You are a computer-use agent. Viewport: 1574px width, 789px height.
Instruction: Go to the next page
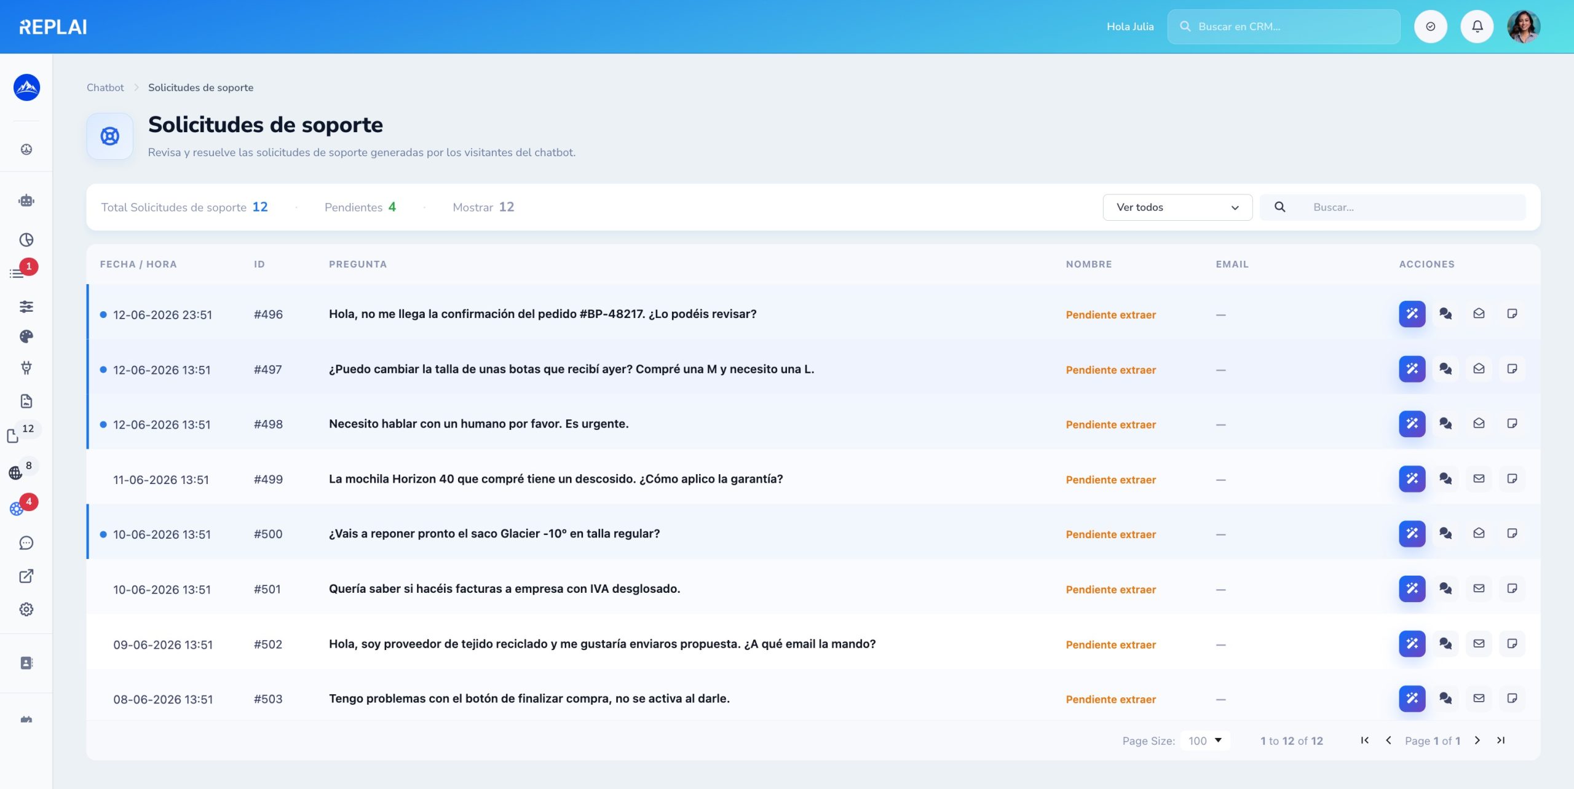click(x=1477, y=740)
